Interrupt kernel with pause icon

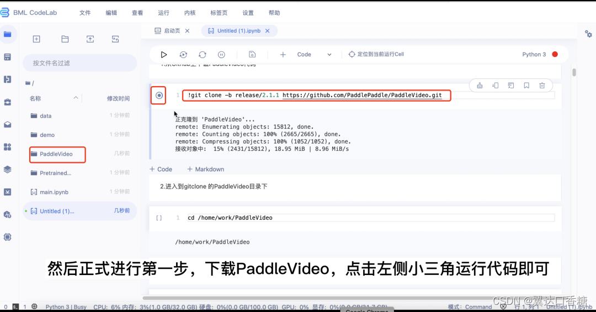221,55
